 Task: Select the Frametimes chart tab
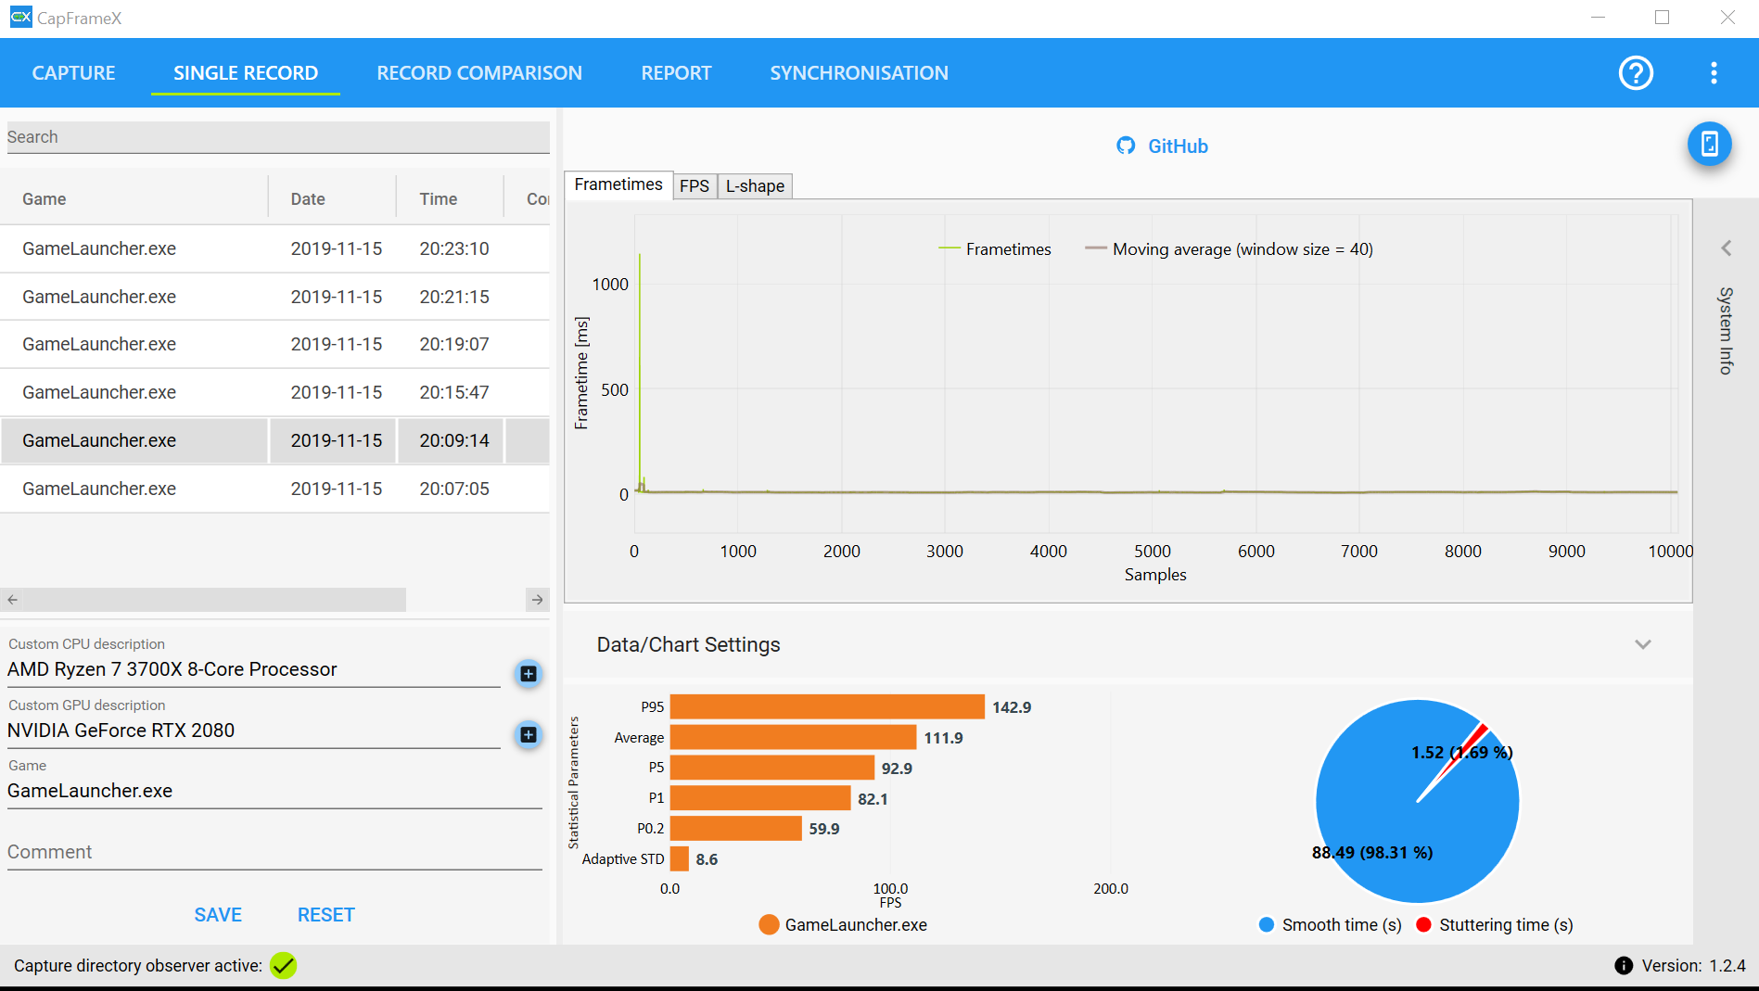point(618,184)
